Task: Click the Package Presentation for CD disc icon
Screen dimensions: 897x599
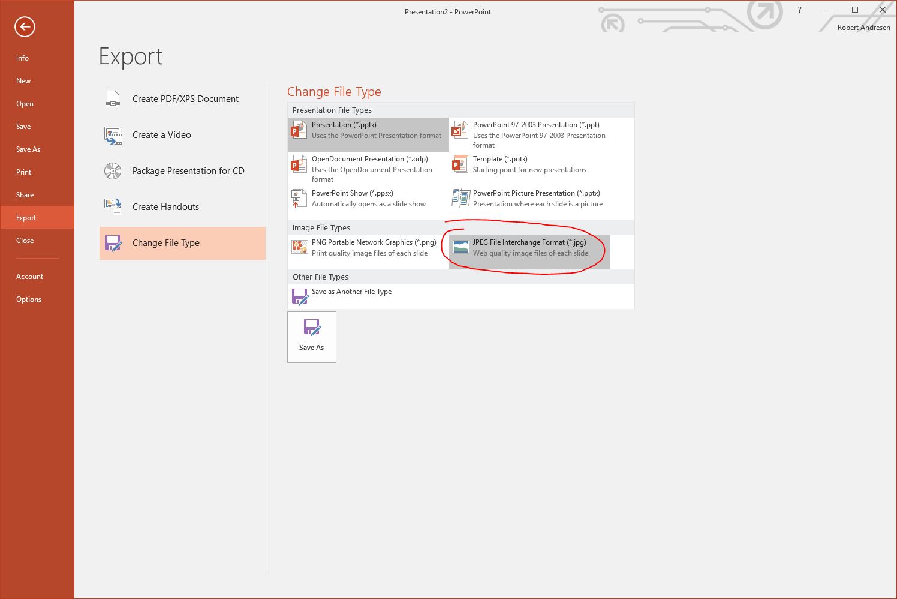Action: (x=113, y=171)
